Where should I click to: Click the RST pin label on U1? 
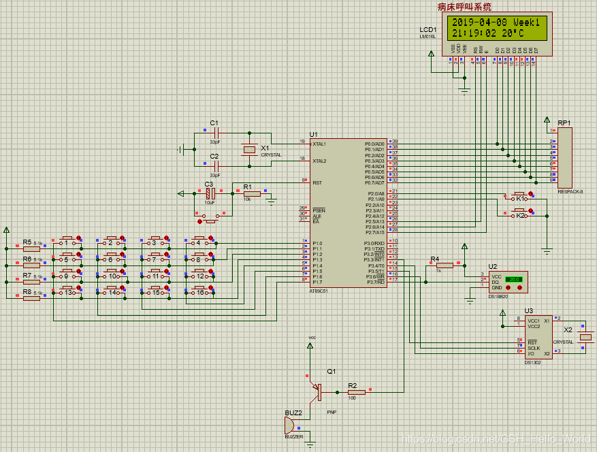pyautogui.click(x=317, y=183)
